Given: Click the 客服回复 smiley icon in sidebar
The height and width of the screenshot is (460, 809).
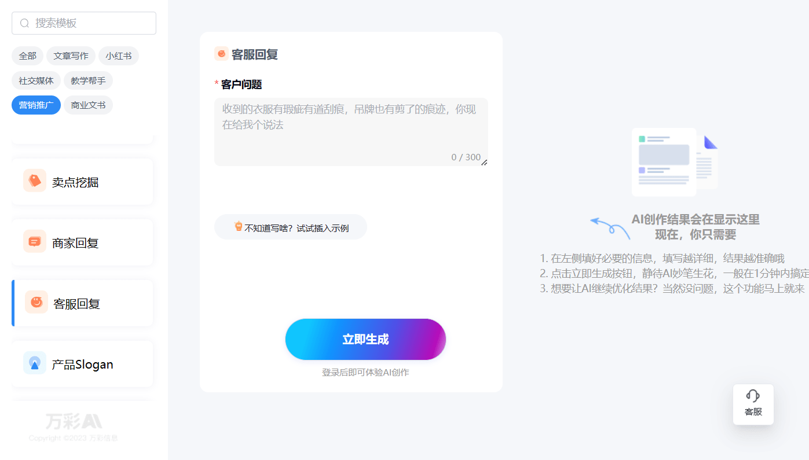Looking at the screenshot, I should pyautogui.click(x=36, y=302).
